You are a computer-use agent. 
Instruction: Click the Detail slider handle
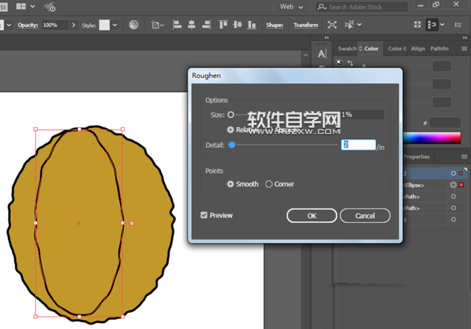[x=232, y=145]
